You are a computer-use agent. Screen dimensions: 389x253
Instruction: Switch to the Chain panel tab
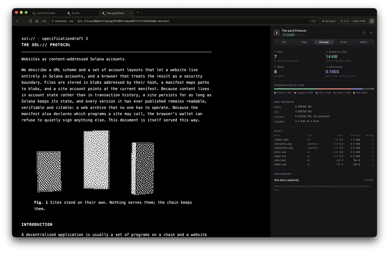pyautogui.click(x=343, y=42)
